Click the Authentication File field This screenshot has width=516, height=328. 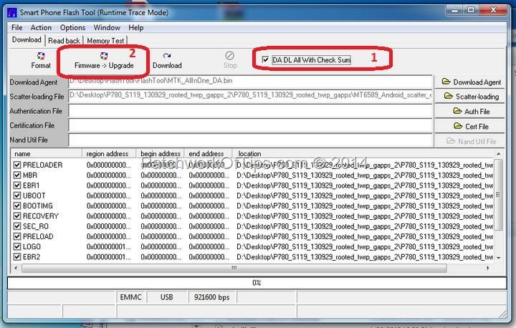point(250,111)
